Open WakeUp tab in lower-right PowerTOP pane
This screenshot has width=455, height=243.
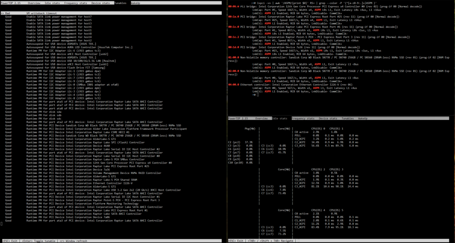(363, 119)
